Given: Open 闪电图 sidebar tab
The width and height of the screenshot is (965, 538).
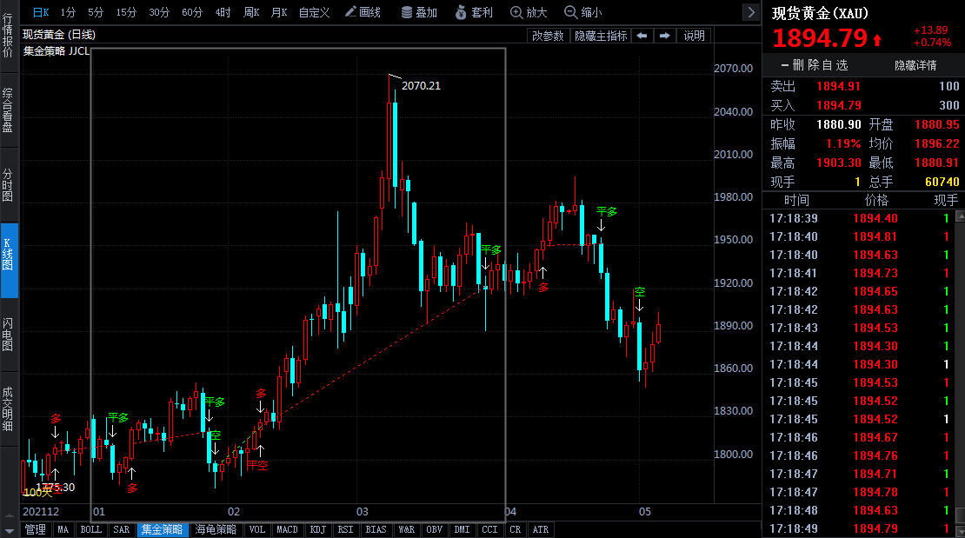Looking at the screenshot, I should (8, 335).
